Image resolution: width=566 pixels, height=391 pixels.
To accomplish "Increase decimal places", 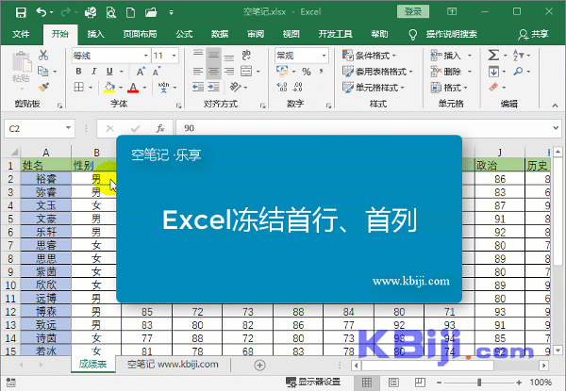I will [281, 87].
